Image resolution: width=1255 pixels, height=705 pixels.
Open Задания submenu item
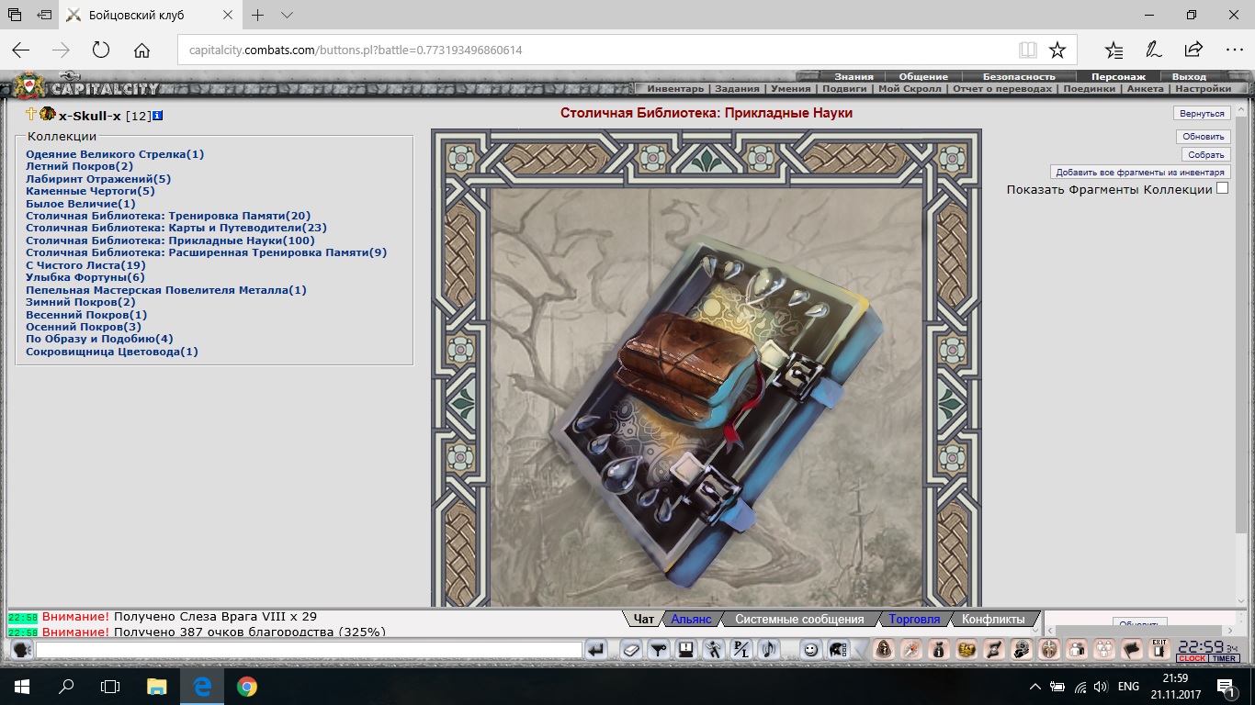[738, 89]
